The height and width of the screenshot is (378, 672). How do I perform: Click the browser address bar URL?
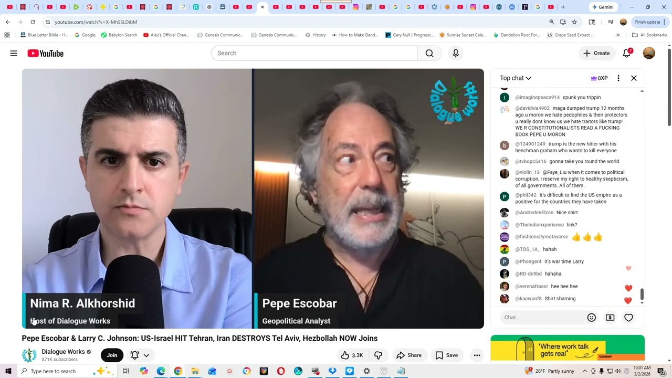pyautogui.click(x=96, y=22)
